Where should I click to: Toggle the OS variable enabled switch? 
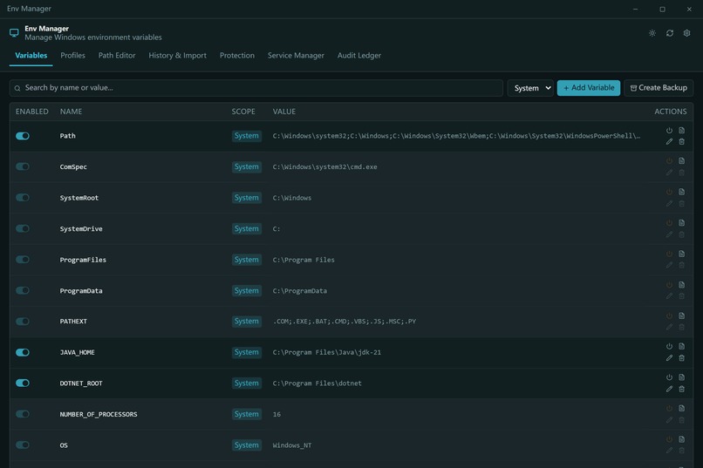[23, 444]
